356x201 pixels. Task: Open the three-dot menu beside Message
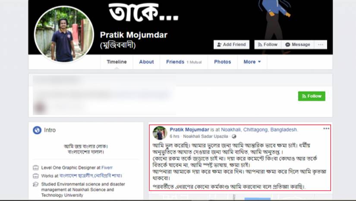click(x=321, y=45)
